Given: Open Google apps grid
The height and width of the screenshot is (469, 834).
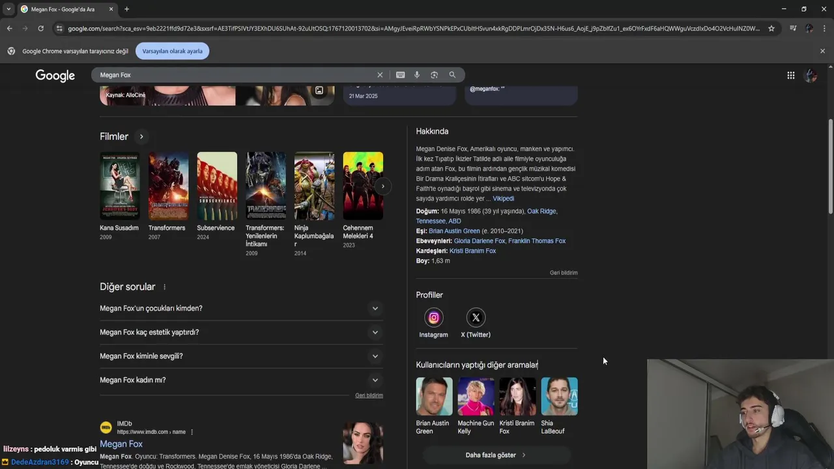Looking at the screenshot, I should (790, 76).
